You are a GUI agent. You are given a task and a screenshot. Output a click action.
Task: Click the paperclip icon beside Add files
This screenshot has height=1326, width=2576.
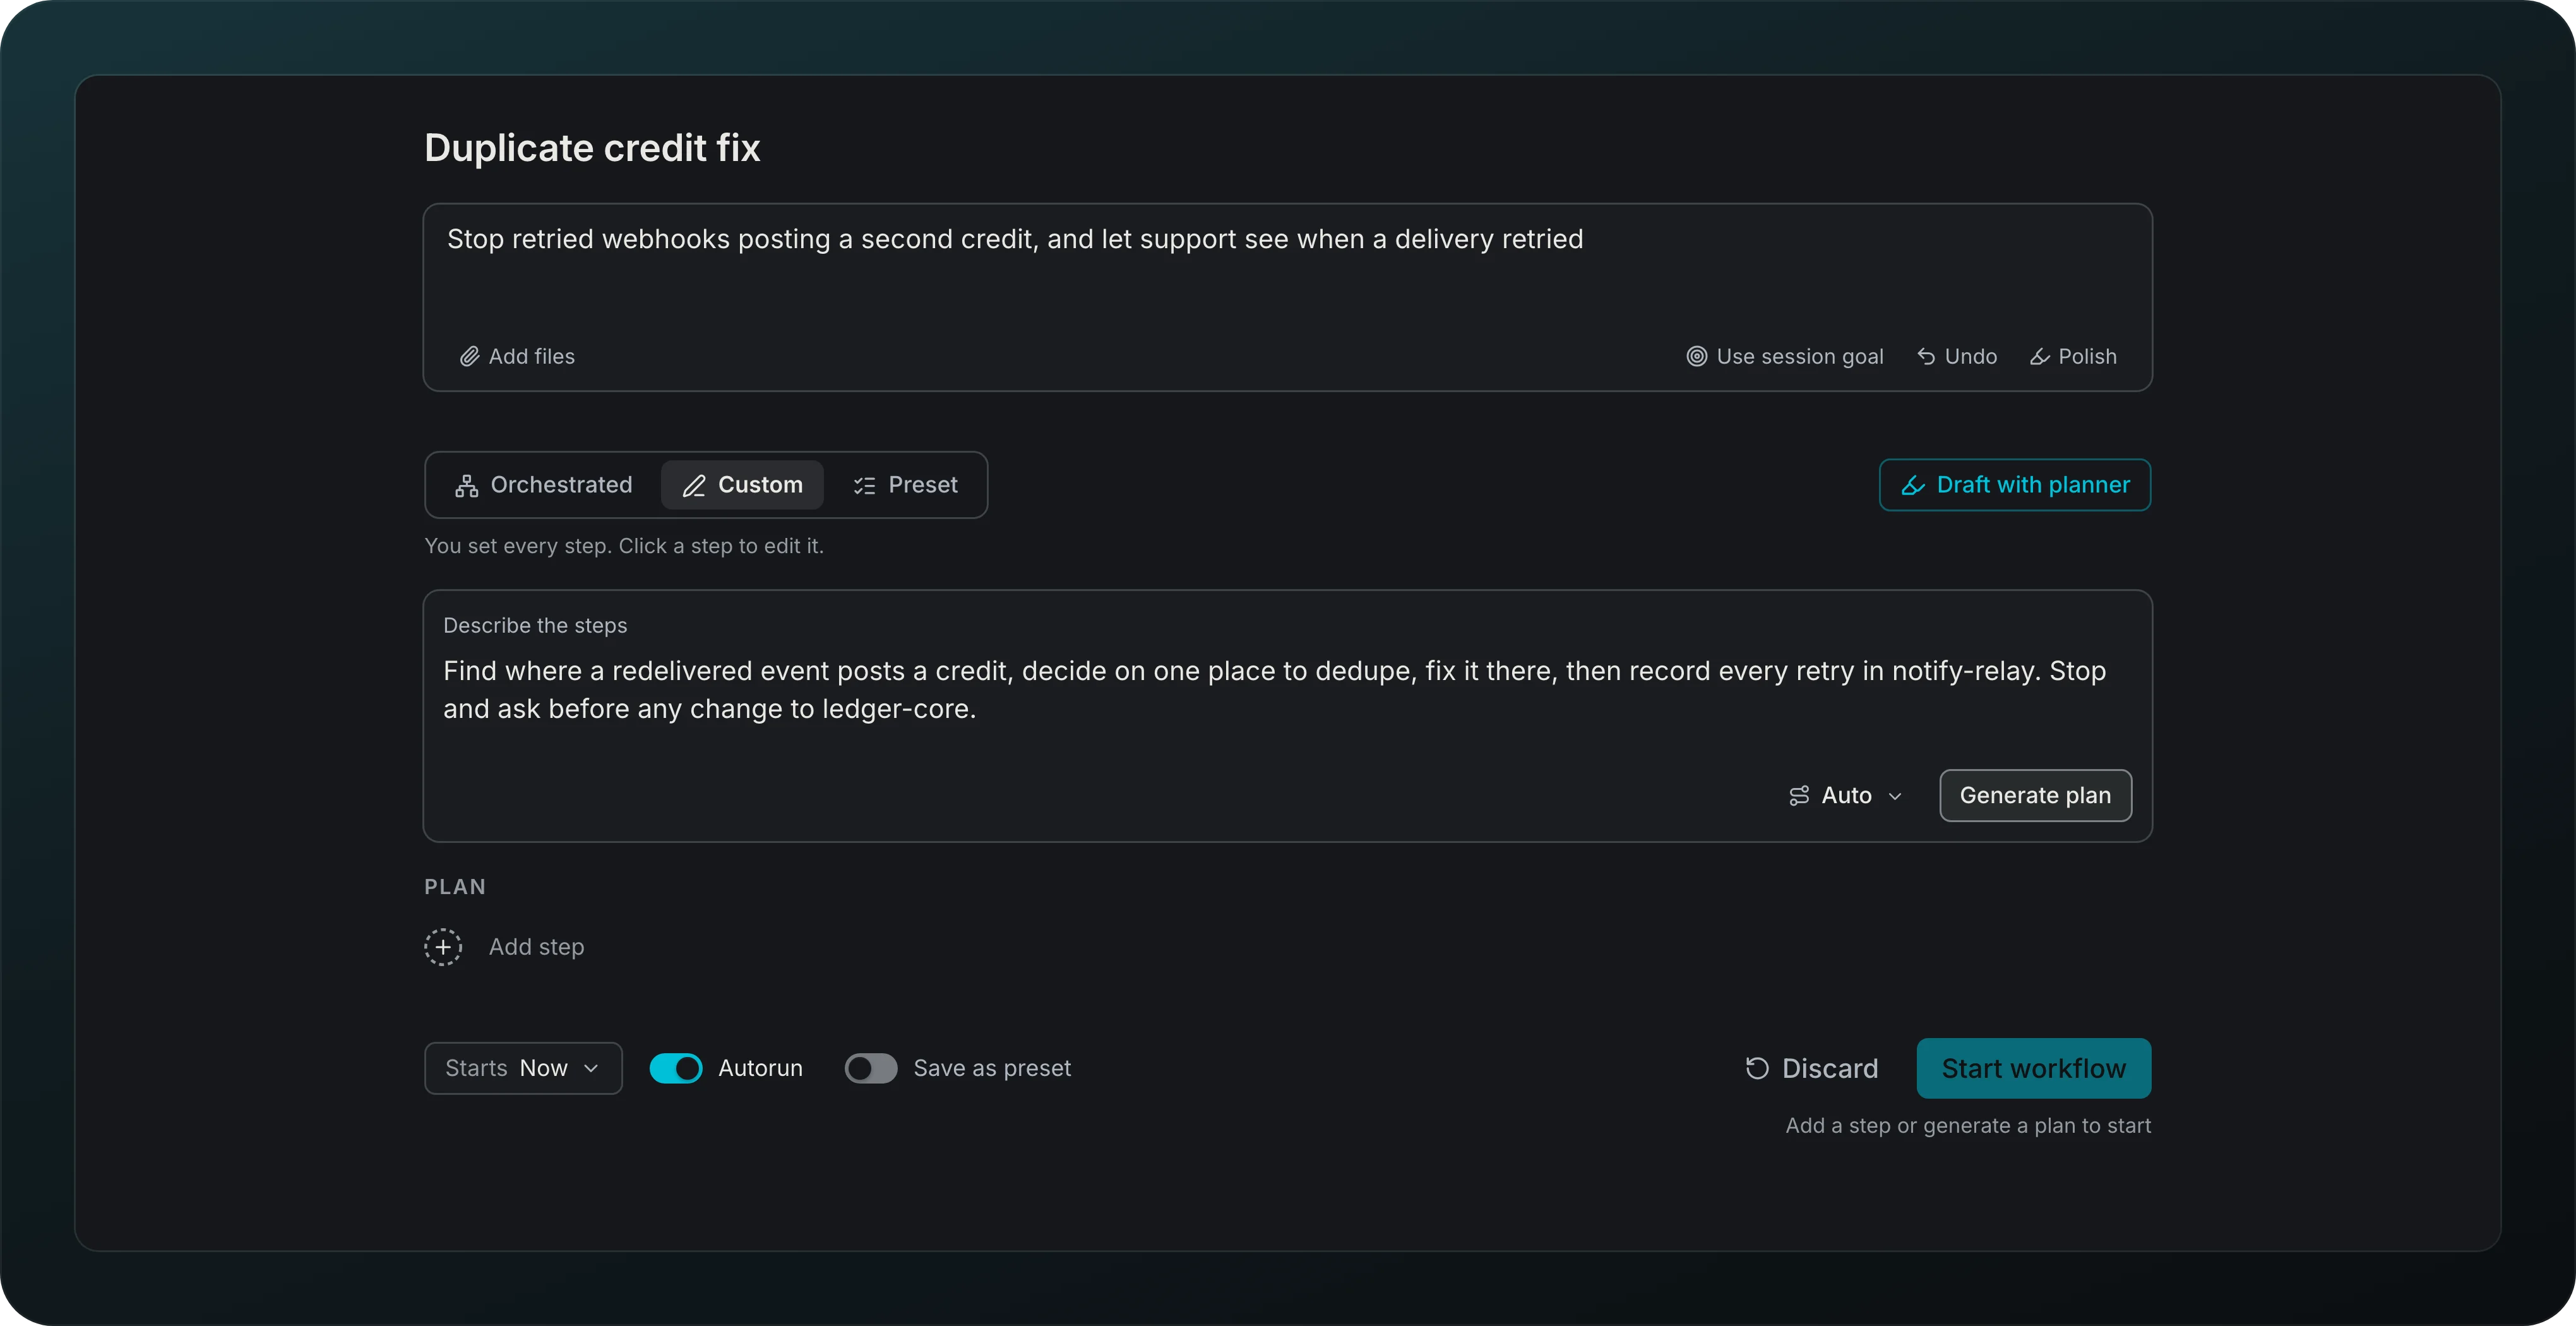coord(469,357)
